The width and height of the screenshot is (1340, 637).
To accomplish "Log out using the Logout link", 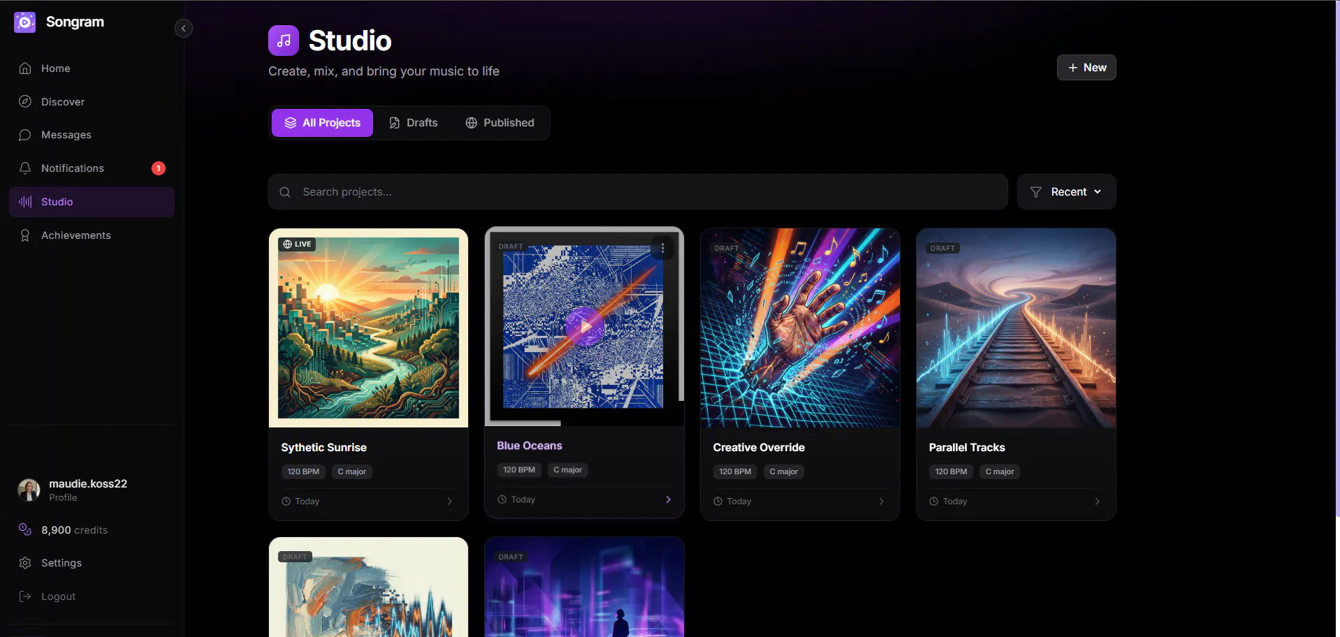I will coord(92,596).
